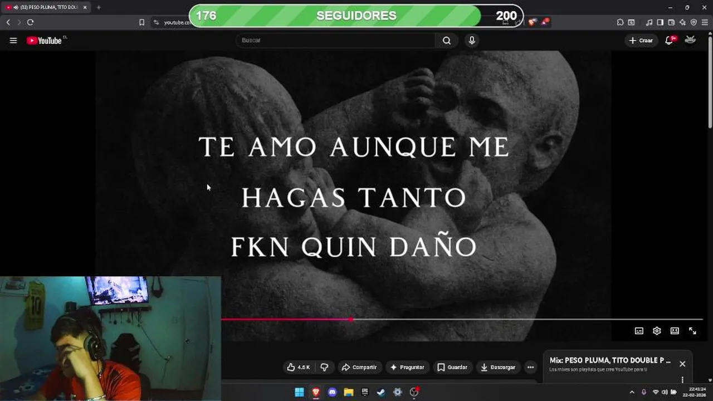Open more actions three-dot menu beside Descargar
This screenshot has height=401, width=713.
530,367
